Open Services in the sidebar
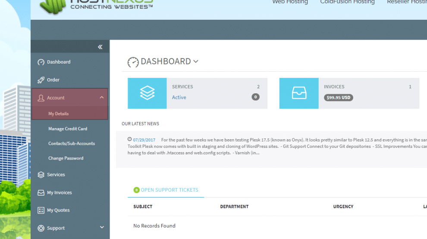Screen dimensions: 427x239 (x=56, y=175)
